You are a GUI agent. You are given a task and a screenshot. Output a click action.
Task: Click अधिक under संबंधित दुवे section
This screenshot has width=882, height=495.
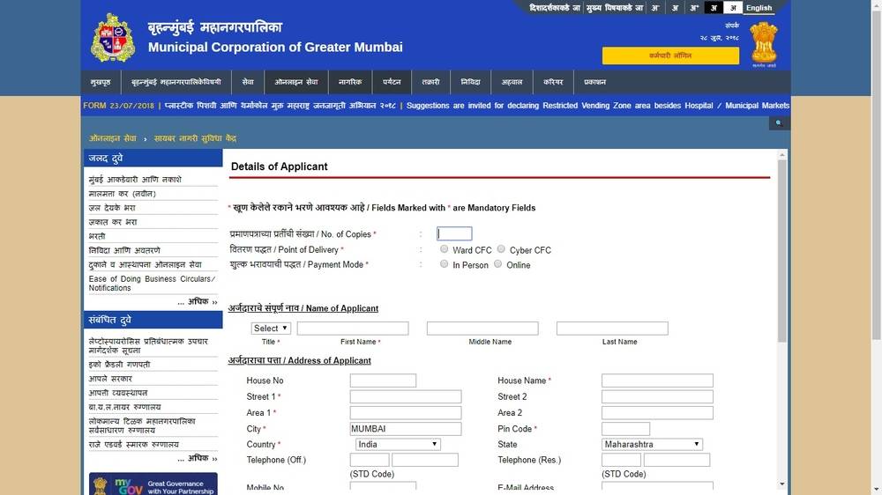click(198, 459)
